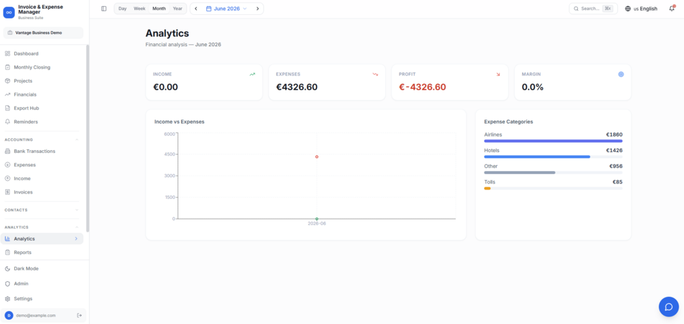Screen dimensions: 684x324
Task: Click the Airlines category bar
Action: click(x=553, y=141)
